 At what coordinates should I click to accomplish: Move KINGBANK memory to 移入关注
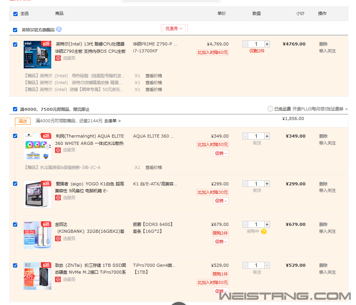tap(327, 231)
